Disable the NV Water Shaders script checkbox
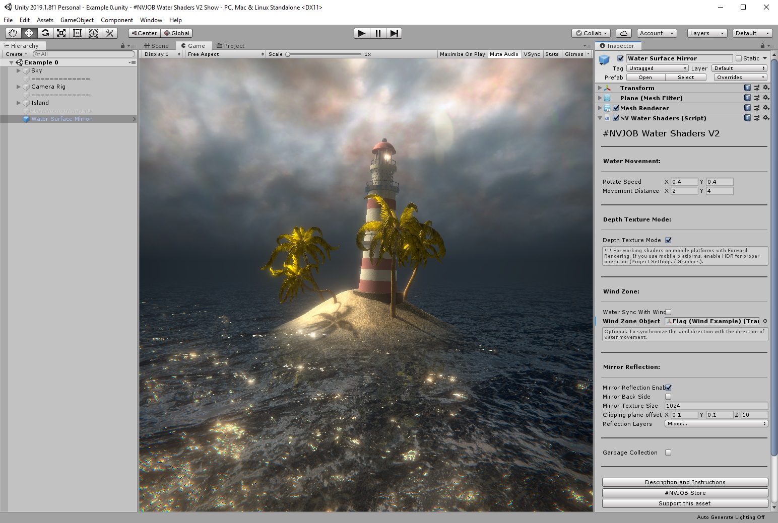This screenshot has height=523, width=778. [x=616, y=118]
